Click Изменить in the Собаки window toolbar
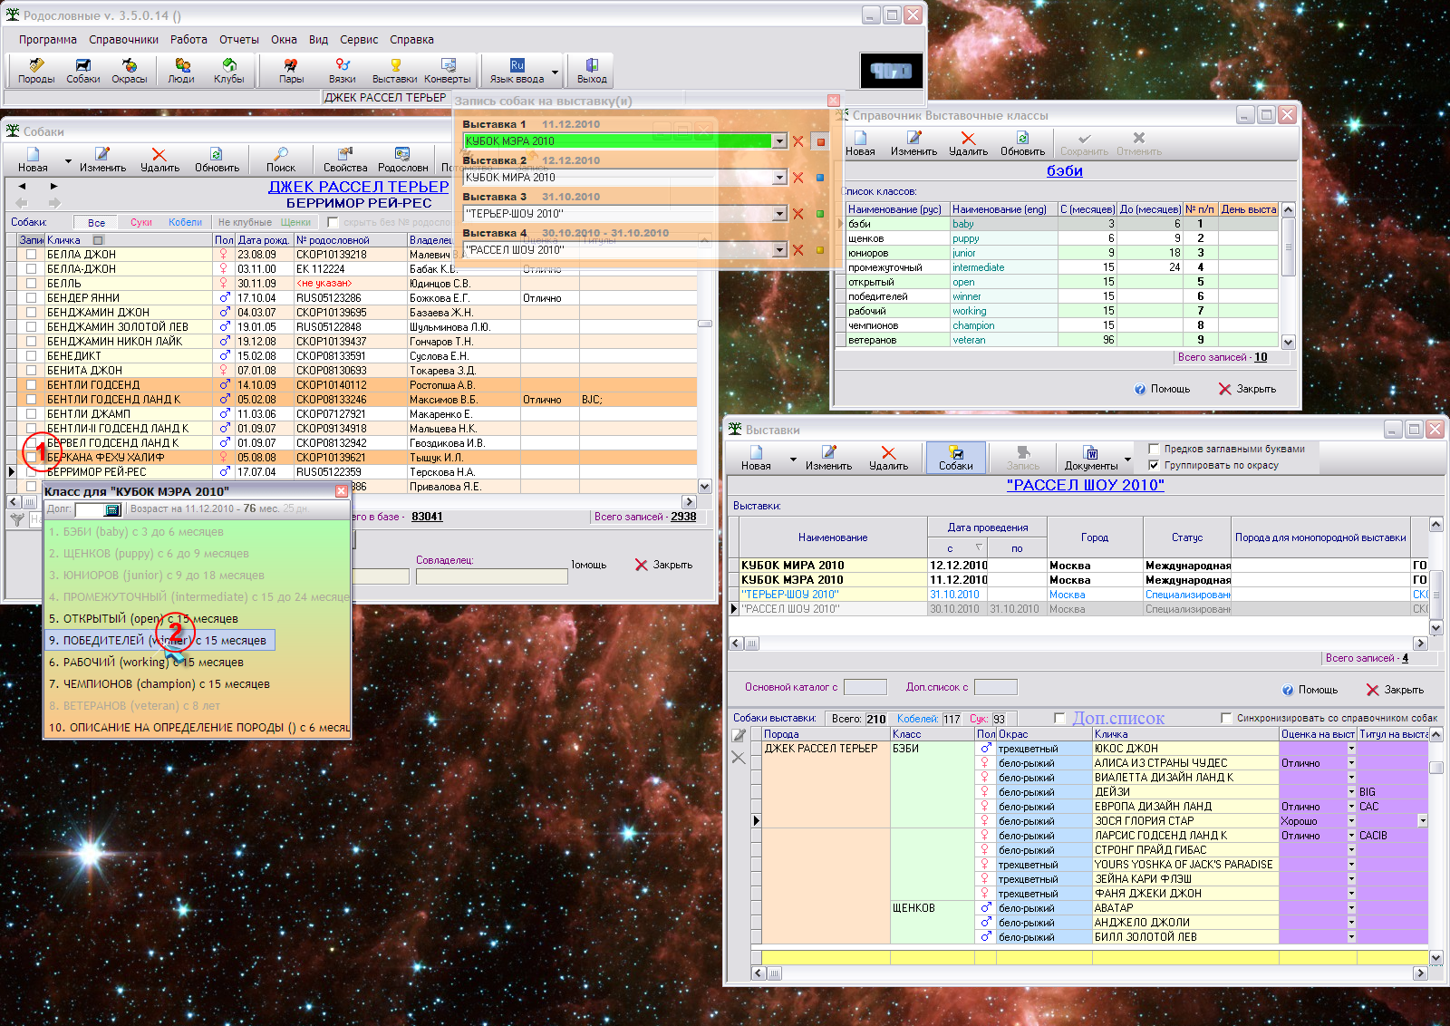Screen dimensions: 1450x1026 (102, 160)
